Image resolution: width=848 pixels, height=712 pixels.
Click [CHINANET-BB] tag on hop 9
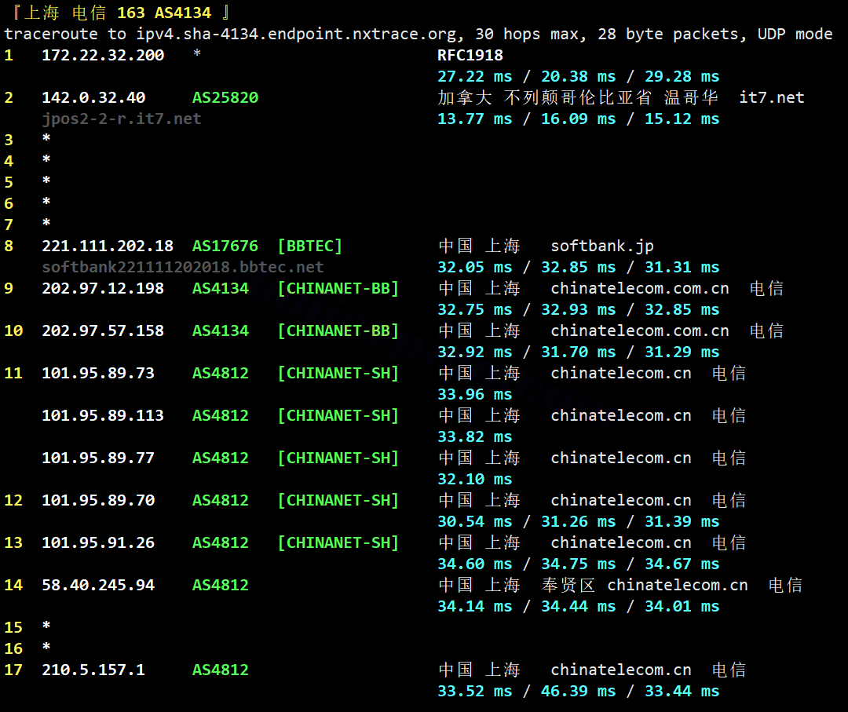(338, 288)
